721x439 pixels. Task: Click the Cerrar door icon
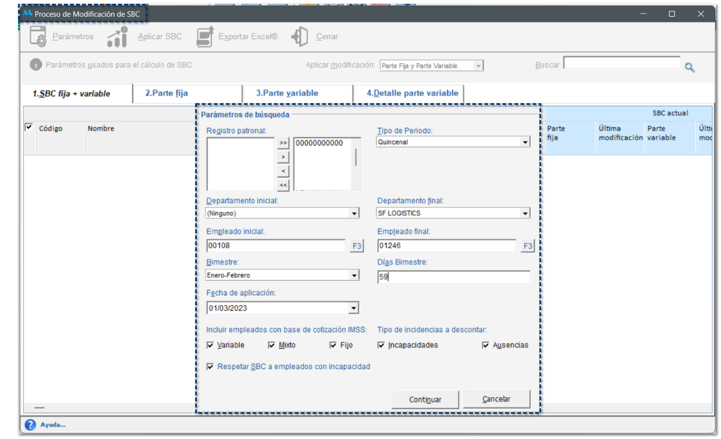point(300,37)
